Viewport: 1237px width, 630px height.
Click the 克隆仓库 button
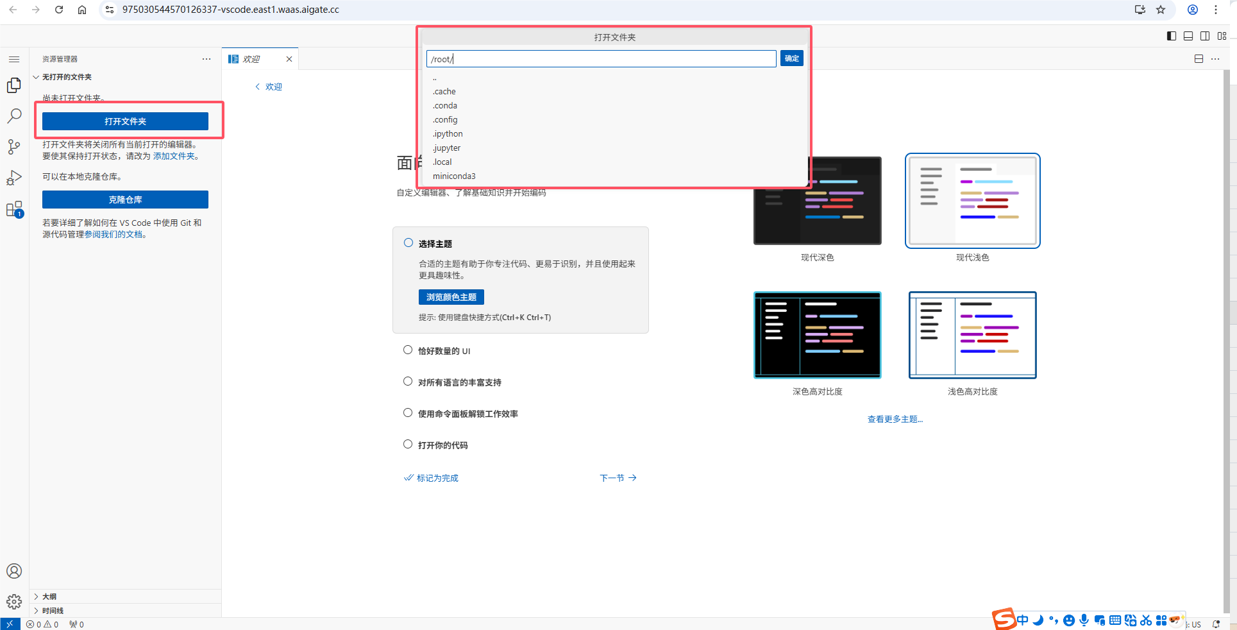coord(125,200)
